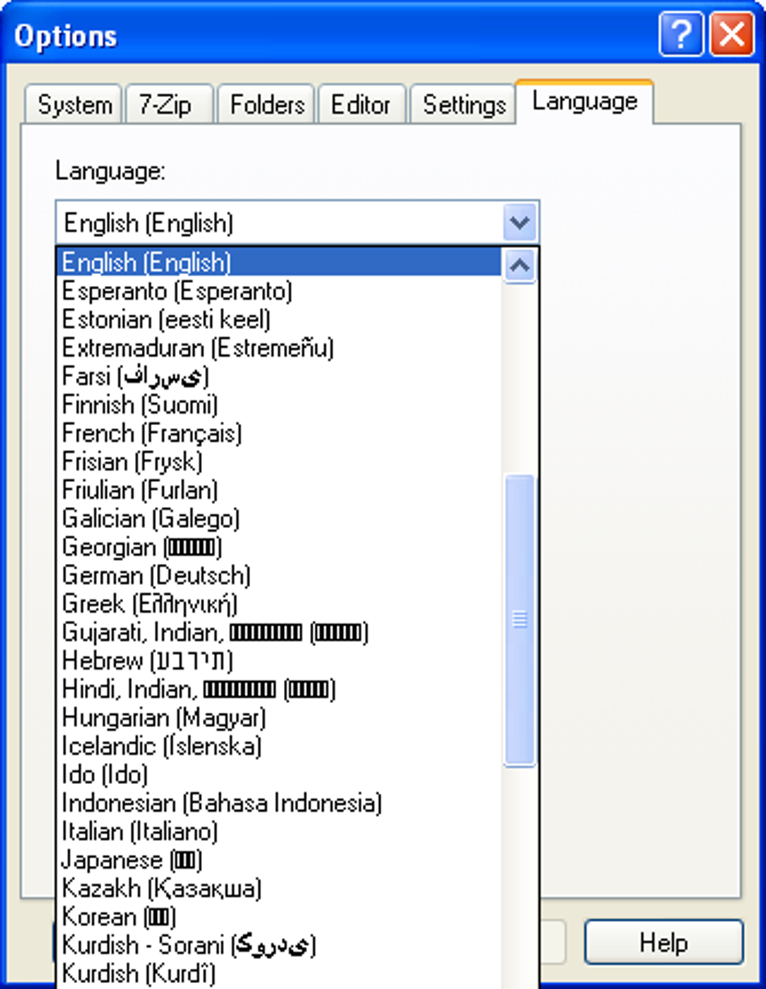Open the context help question mark button
This screenshot has width=766, height=989.
(x=681, y=35)
